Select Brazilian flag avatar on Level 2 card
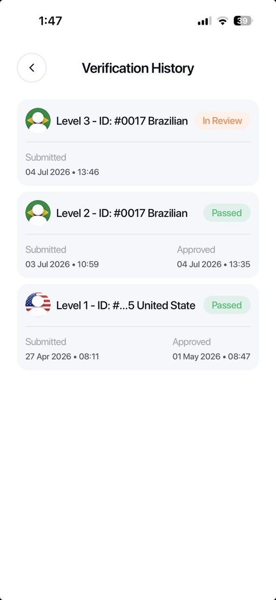The image size is (276, 600). tap(38, 213)
